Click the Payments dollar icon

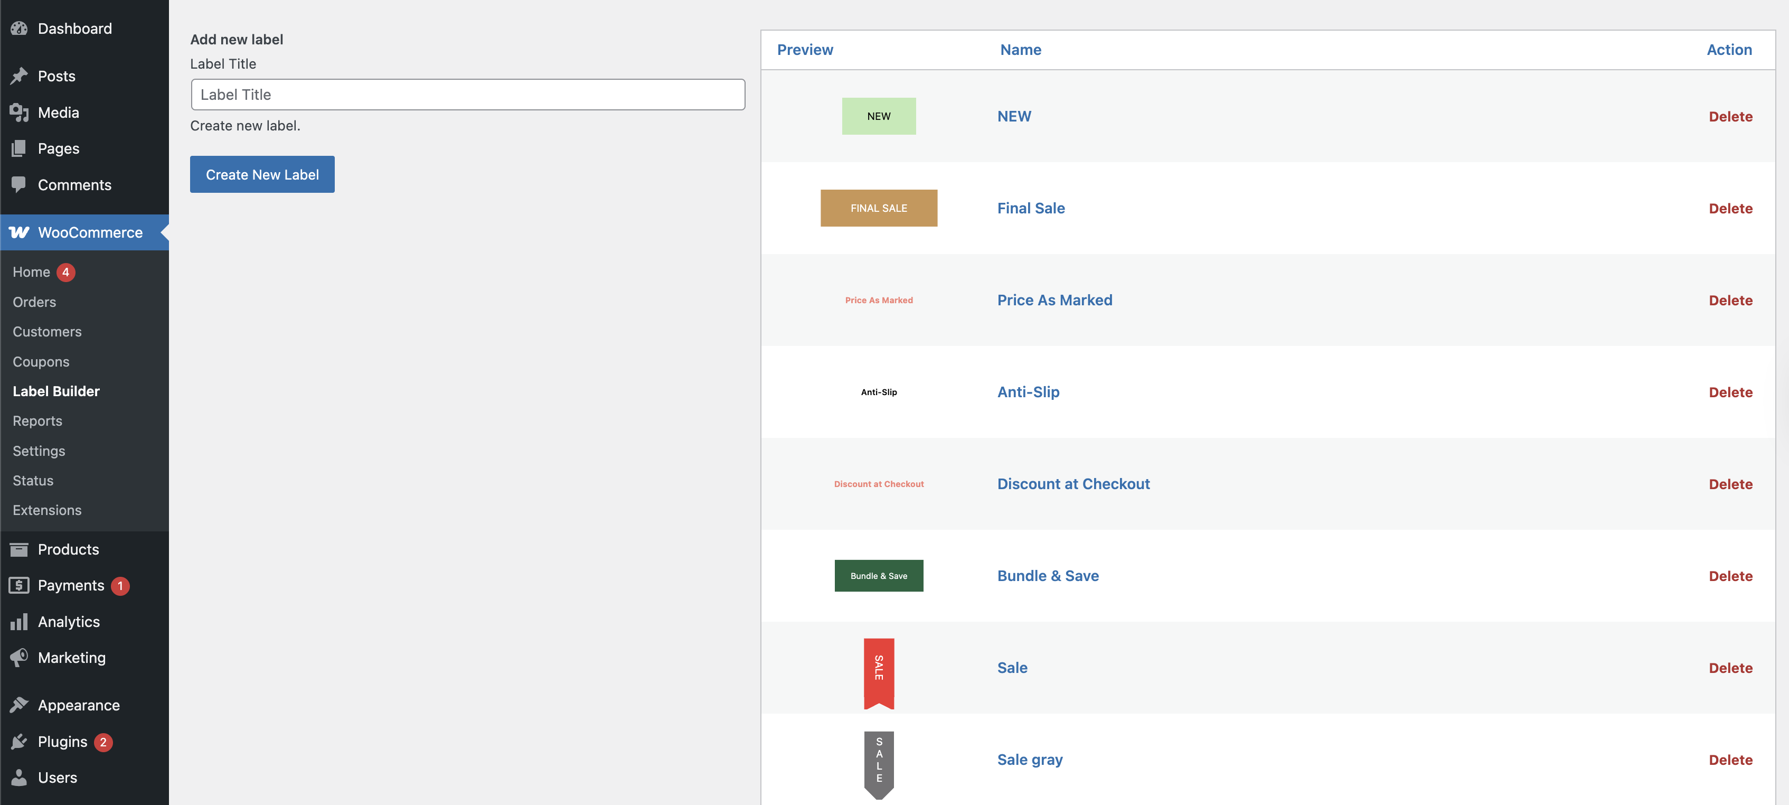point(19,585)
